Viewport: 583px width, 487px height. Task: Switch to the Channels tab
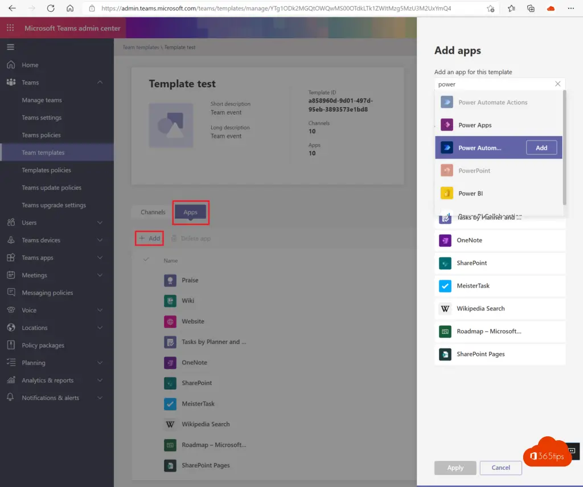(x=153, y=212)
